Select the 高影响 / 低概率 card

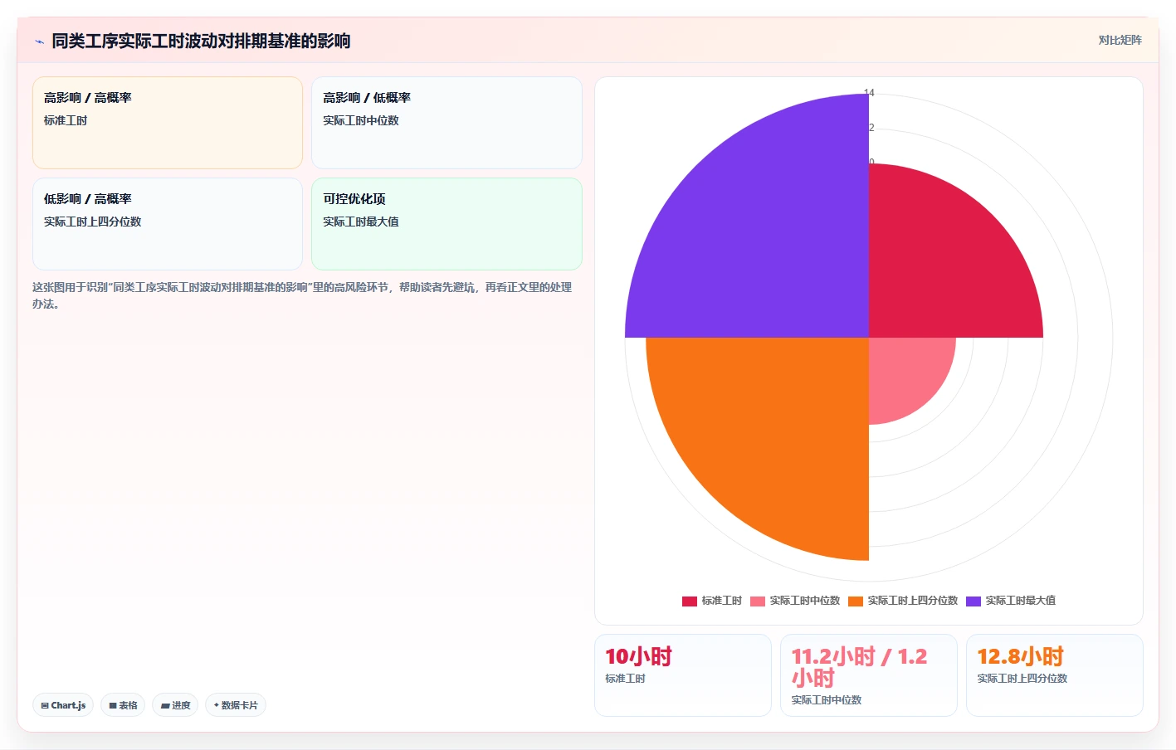[446, 123]
